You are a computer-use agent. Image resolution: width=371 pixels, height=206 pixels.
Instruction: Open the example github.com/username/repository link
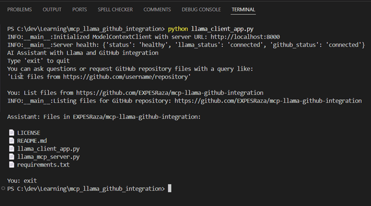(125, 77)
